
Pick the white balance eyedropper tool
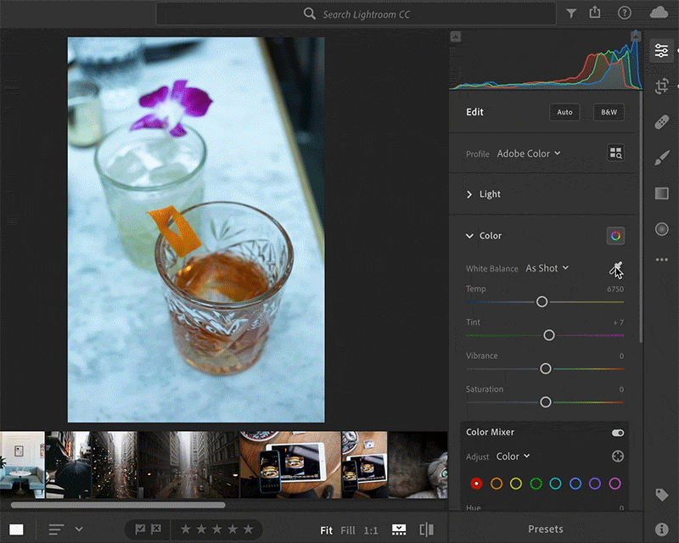click(x=616, y=269)
